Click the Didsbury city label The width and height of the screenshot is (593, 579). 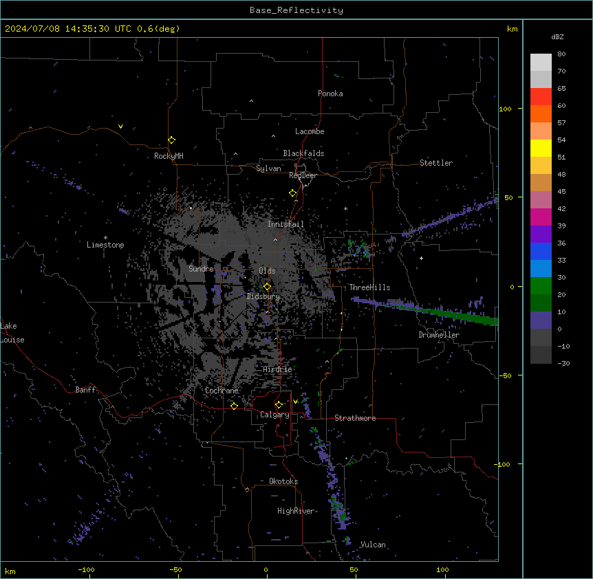[263, 296]
